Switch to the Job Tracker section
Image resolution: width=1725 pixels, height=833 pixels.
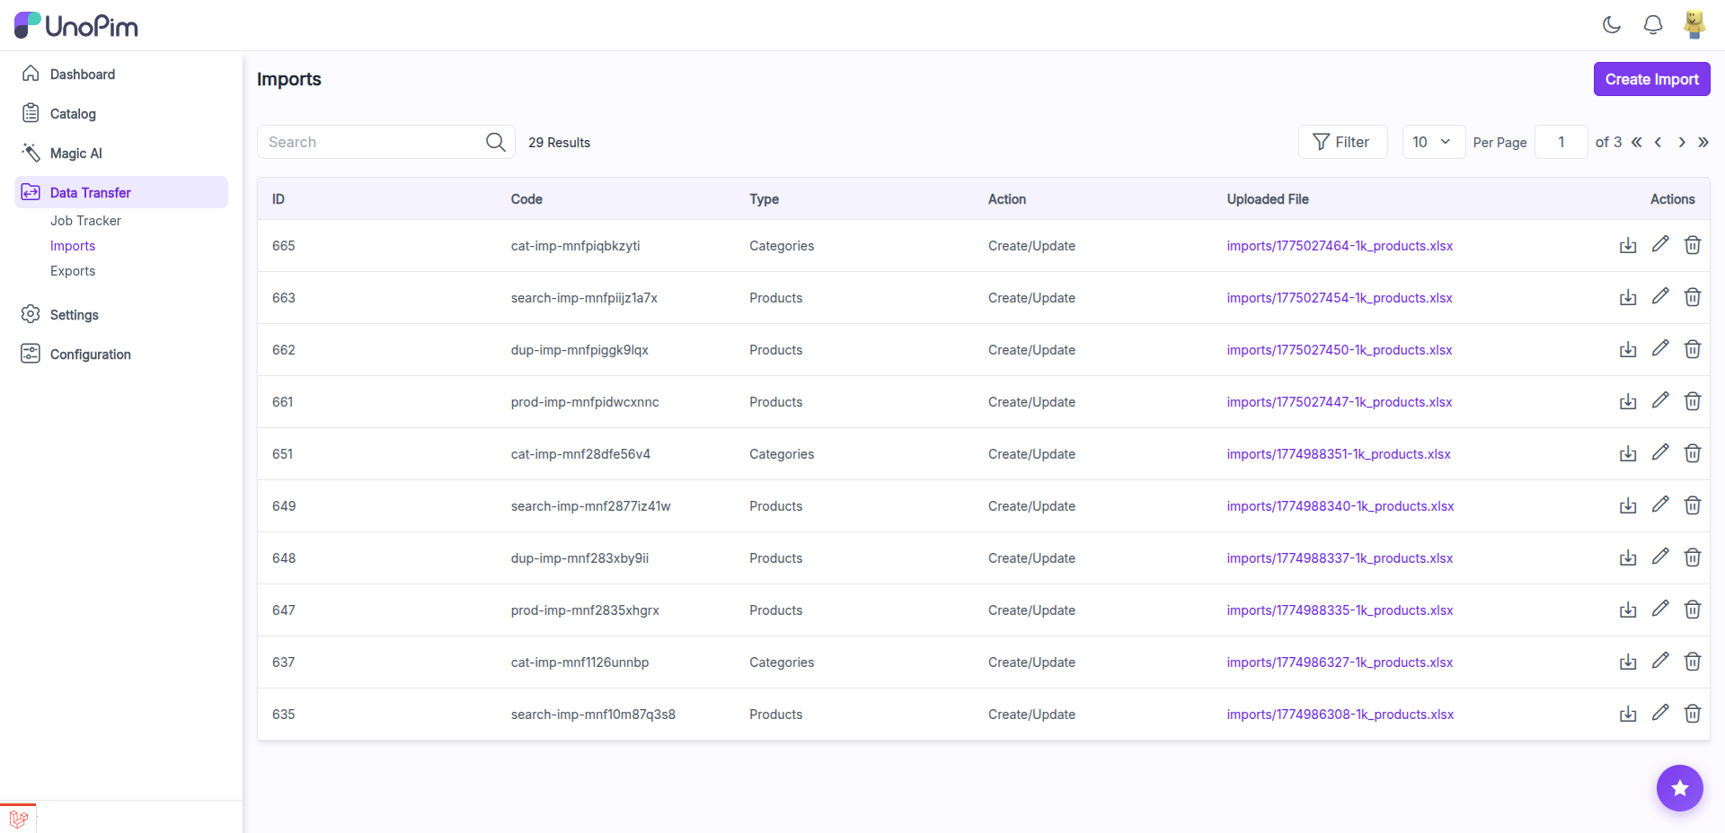coord(85,220)
